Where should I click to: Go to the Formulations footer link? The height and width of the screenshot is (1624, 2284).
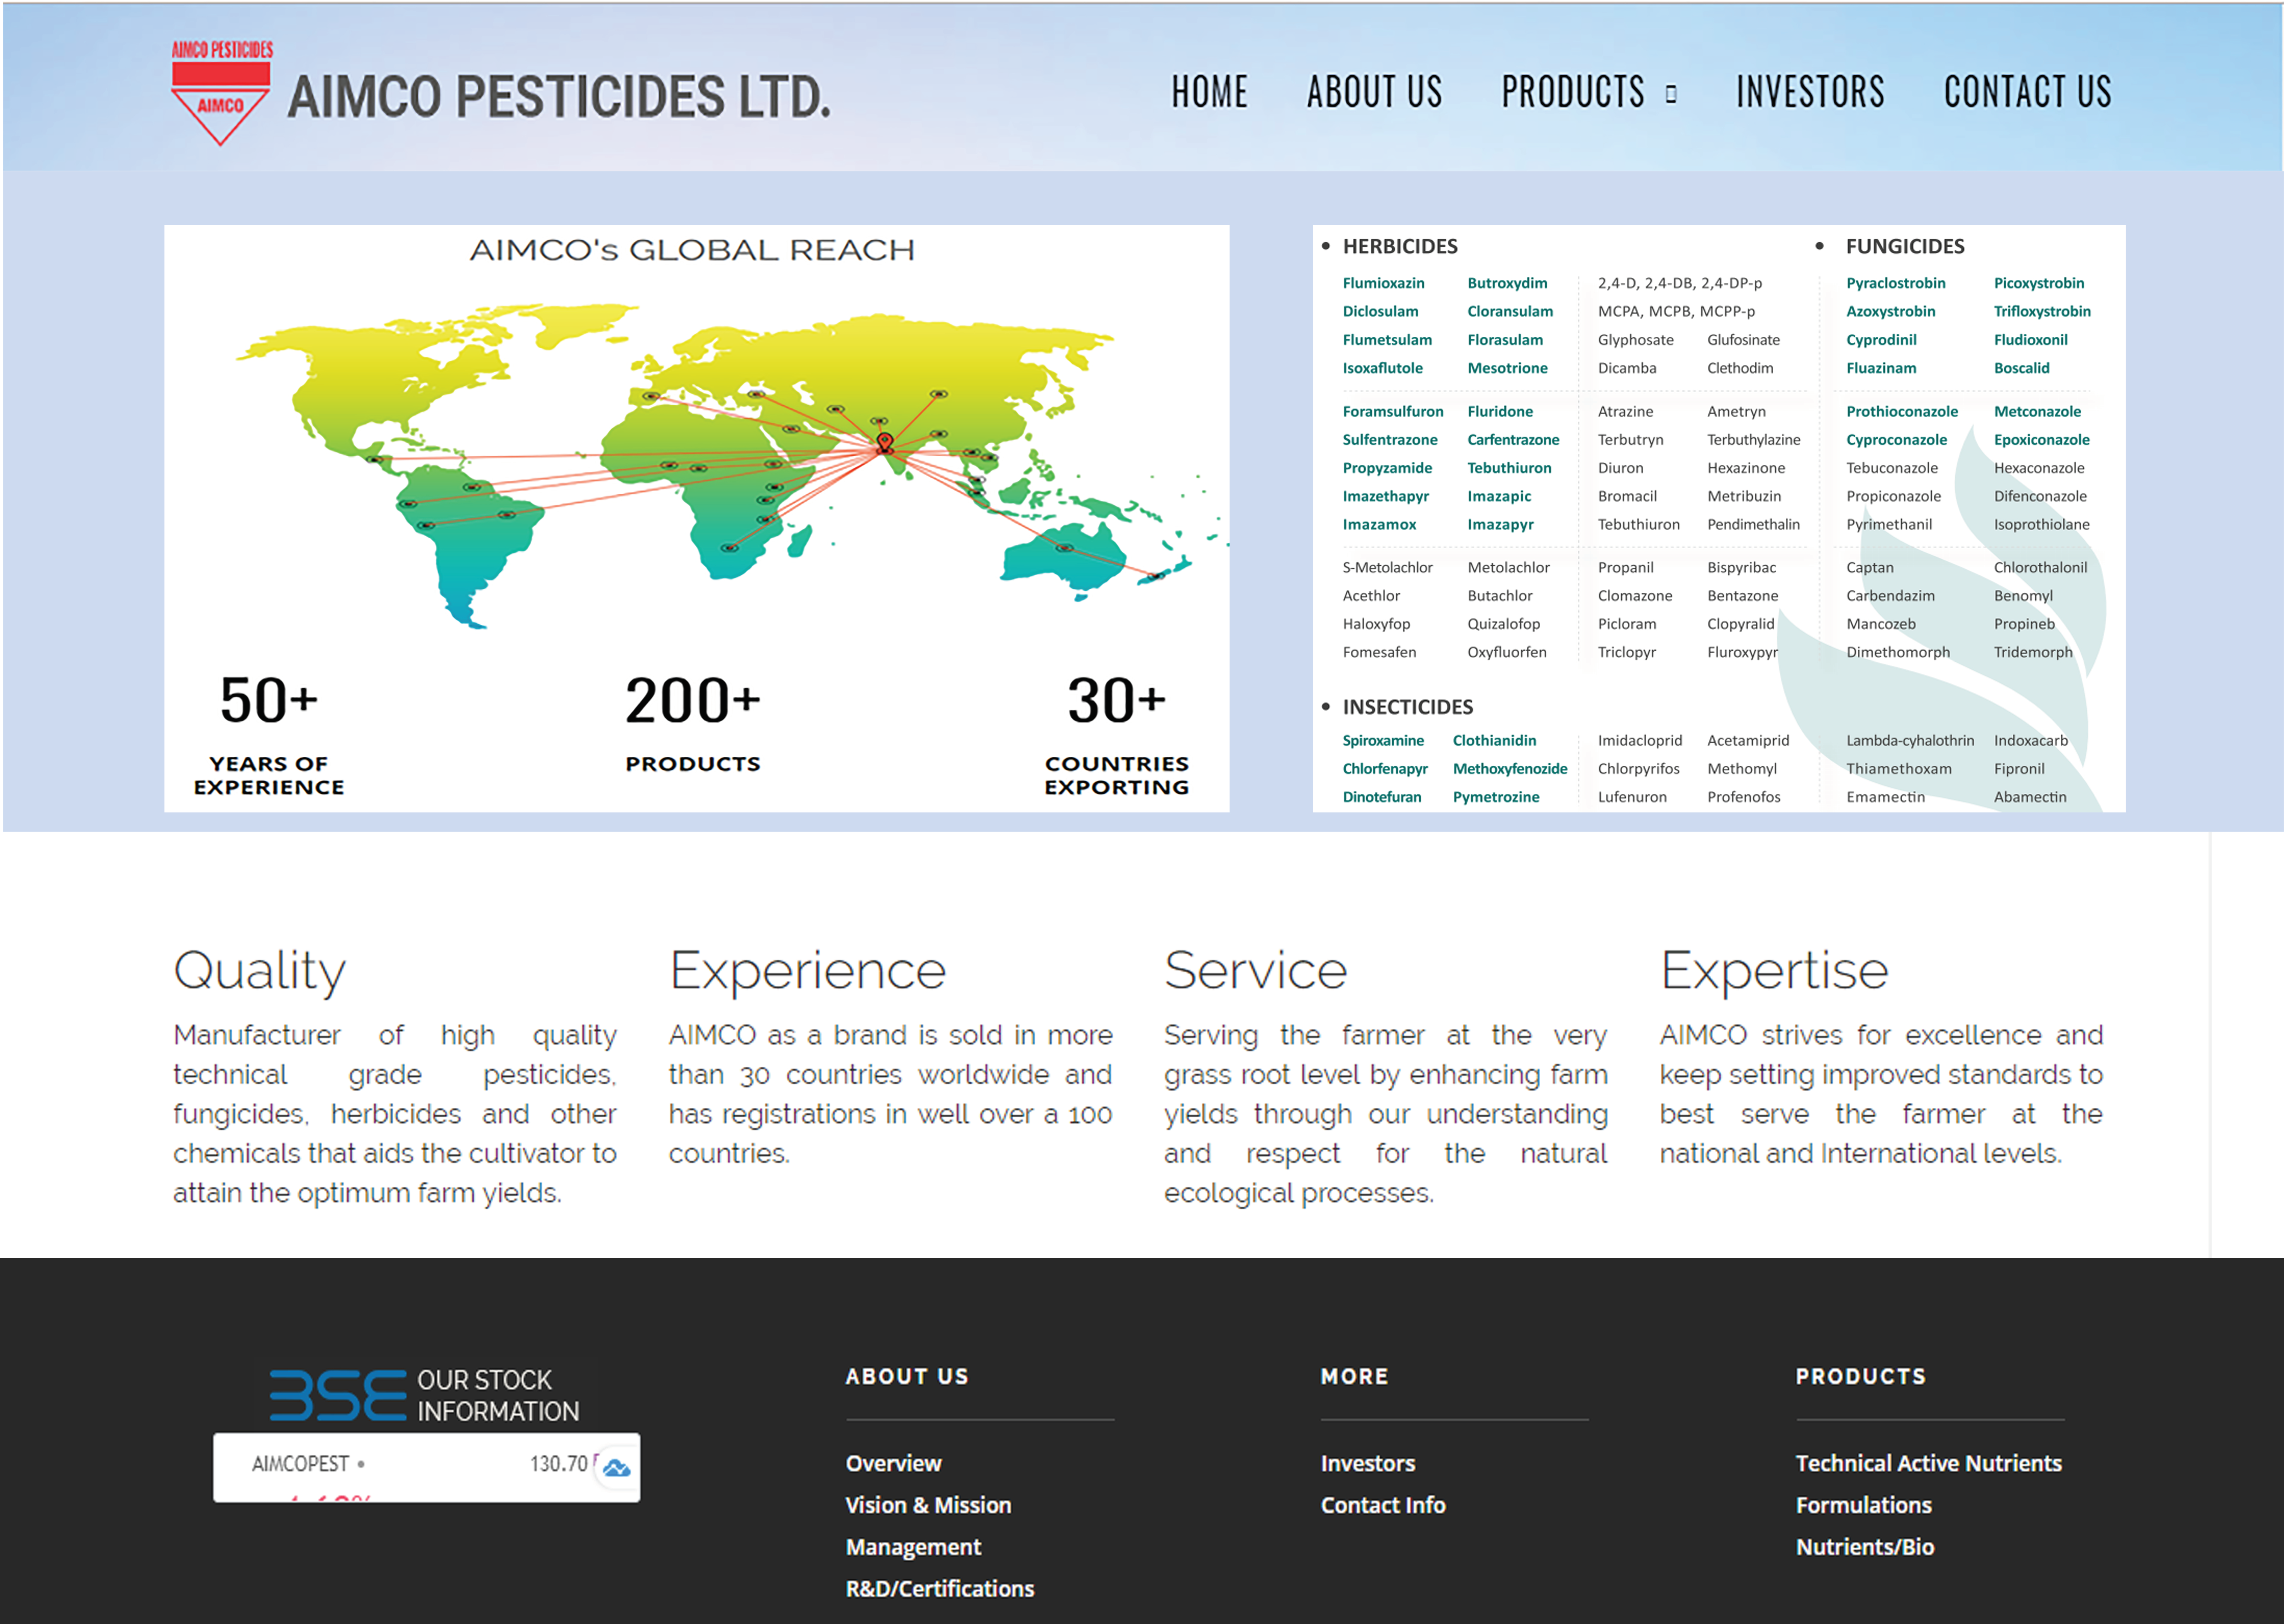[1864, 1505]
